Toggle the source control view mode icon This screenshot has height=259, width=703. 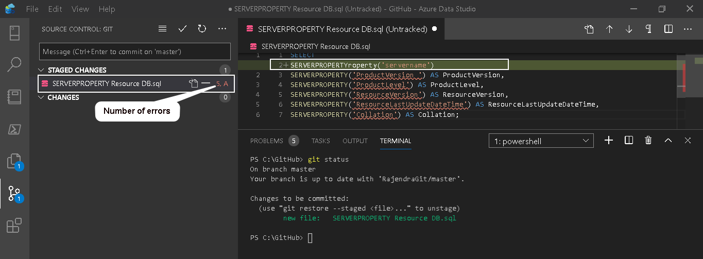[163, 29]
